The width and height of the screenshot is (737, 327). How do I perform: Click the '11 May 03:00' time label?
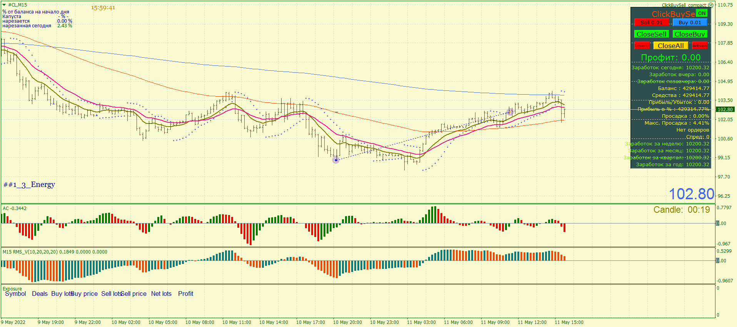(421, 322)
